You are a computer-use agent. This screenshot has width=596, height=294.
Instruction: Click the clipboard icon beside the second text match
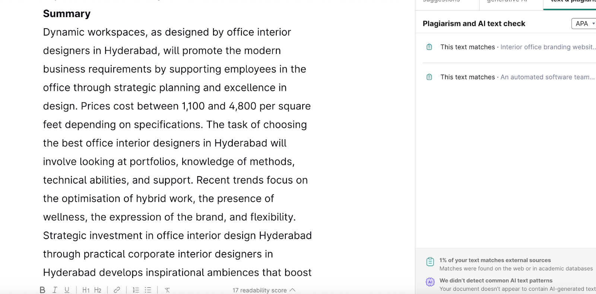click(x=429, y=77)
